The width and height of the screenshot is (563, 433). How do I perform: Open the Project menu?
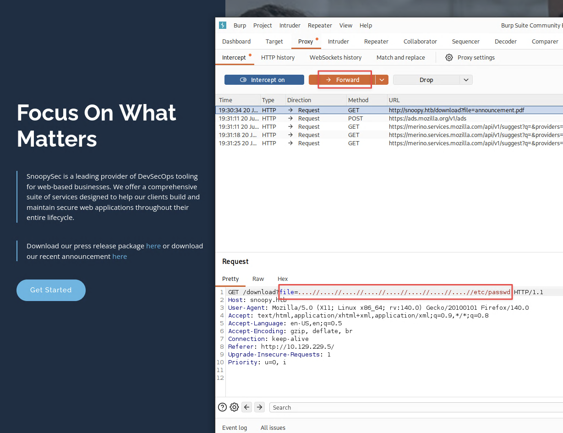262,25
